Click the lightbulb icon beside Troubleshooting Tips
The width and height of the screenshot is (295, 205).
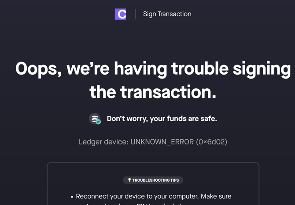pos(129,180)
